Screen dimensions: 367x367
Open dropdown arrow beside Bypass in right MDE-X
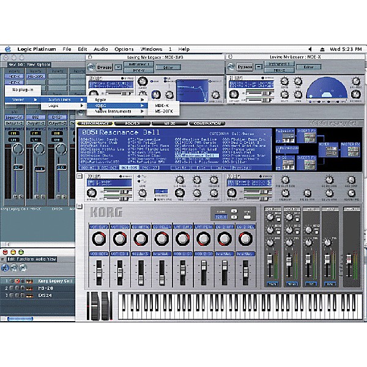pos(259,67)
